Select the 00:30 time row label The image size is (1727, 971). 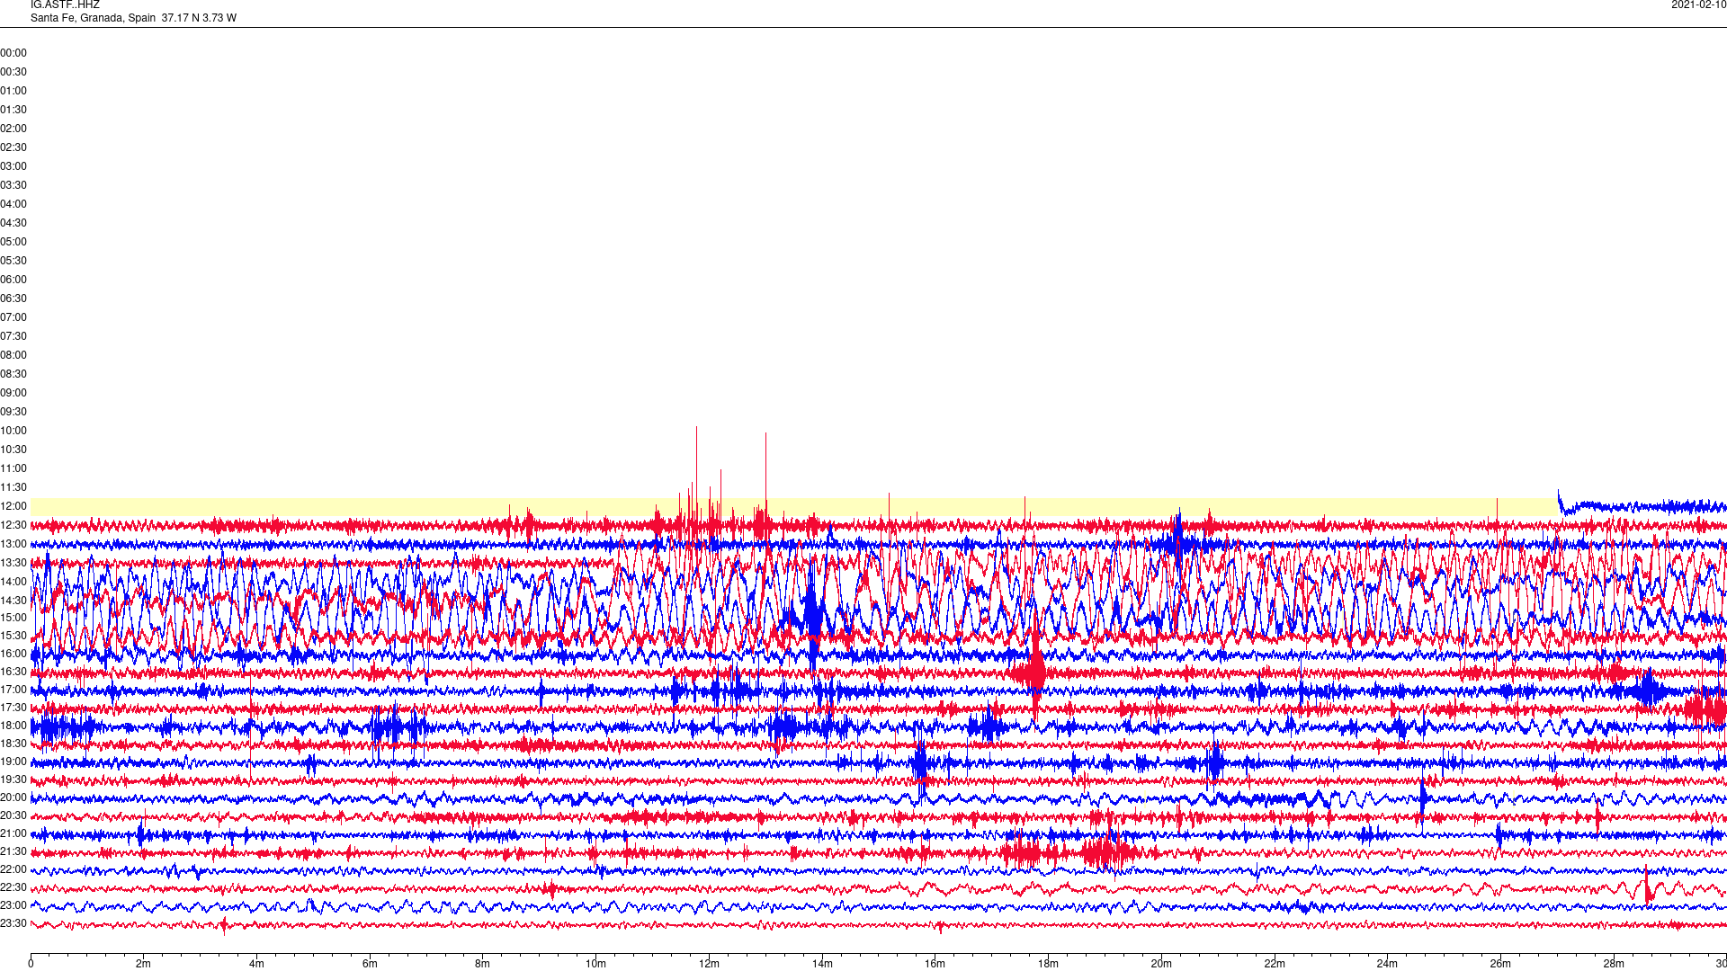click(13, 72)
